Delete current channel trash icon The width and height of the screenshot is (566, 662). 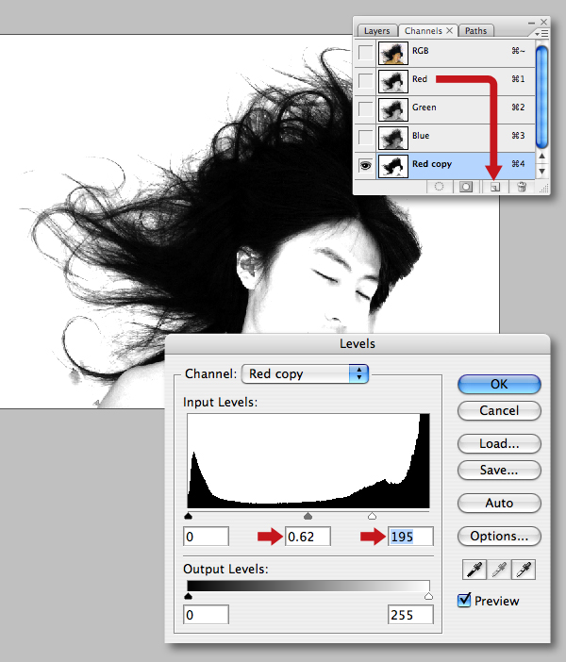pos(522,187)
